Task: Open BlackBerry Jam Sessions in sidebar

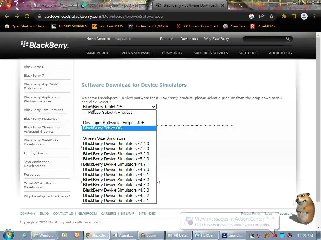Action: tap(43, 110)
